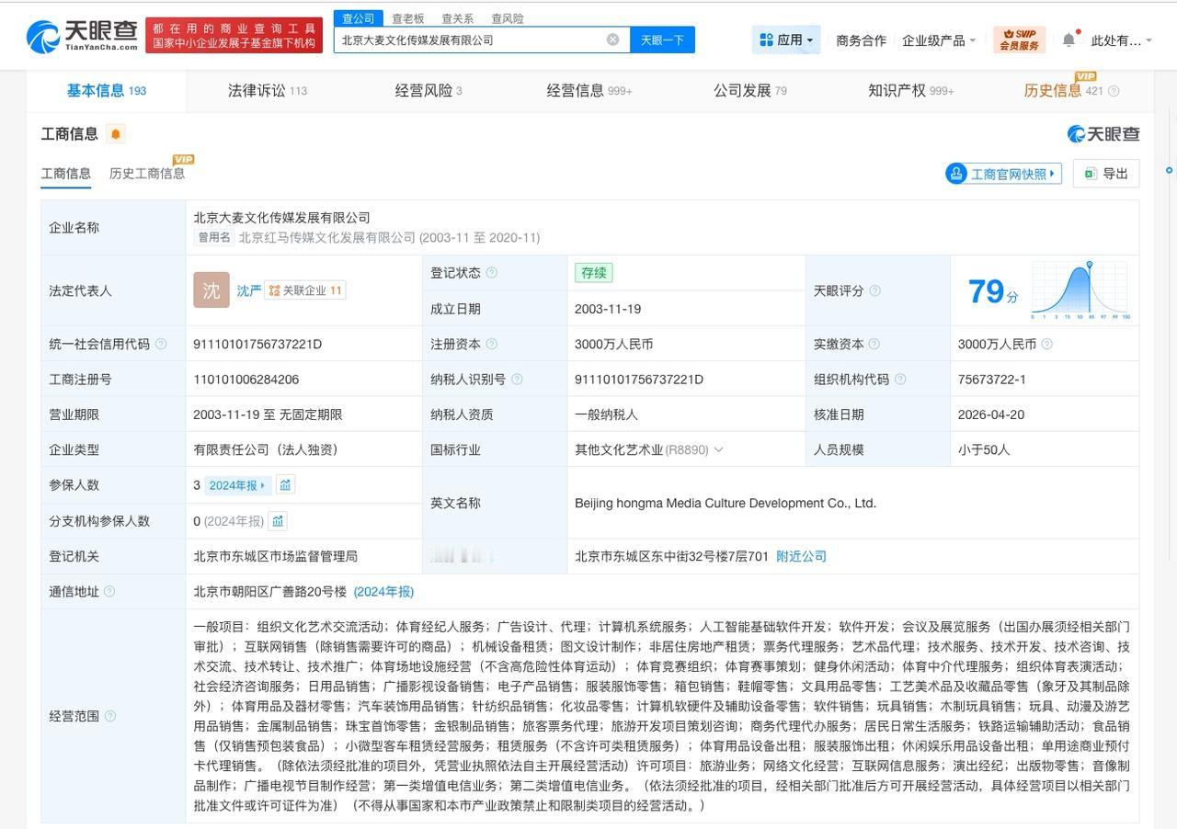Select the 成立日期 value 2003-11-19
Image resolution: width=1177 pixels, height=829 pixels.
(608, 309)
